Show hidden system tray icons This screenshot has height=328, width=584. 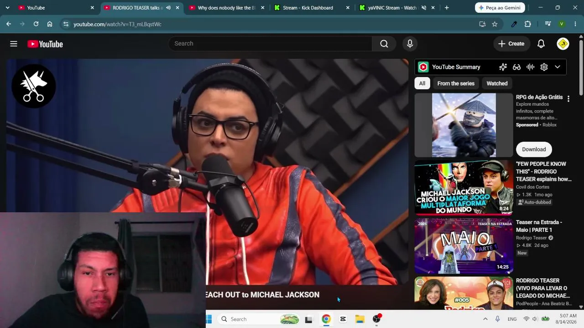(x=485, y=319)
